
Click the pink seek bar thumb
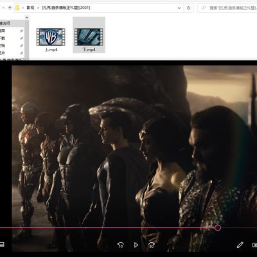click(x=218, y=227)
